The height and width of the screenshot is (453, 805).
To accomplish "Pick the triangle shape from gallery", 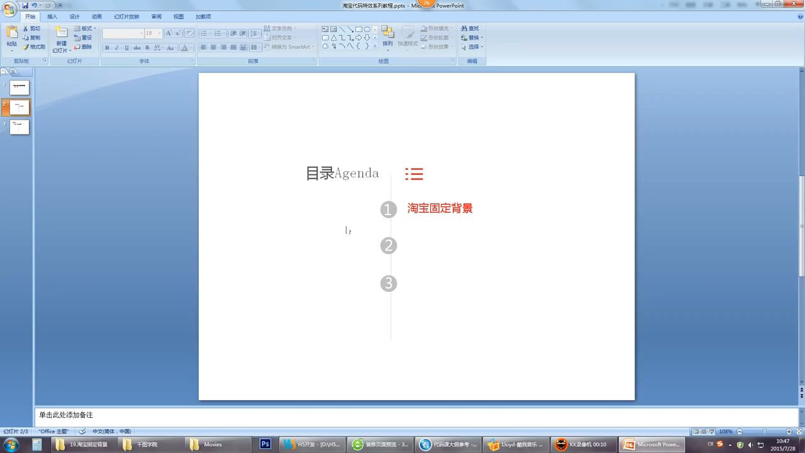I will [x=334, y=37].
